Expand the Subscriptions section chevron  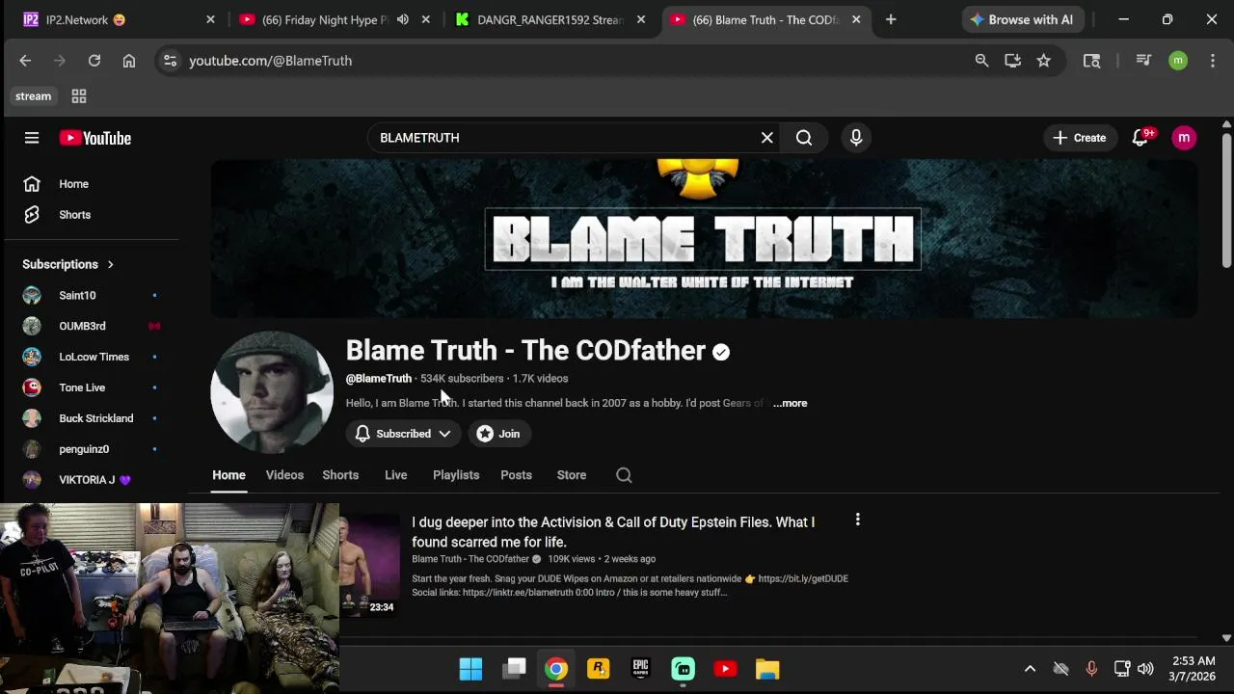(x=110, y=264)
